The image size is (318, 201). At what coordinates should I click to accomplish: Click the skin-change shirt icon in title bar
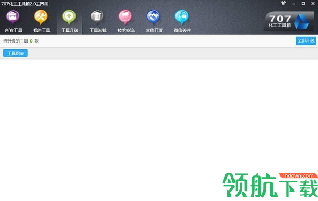click(283, 3)
